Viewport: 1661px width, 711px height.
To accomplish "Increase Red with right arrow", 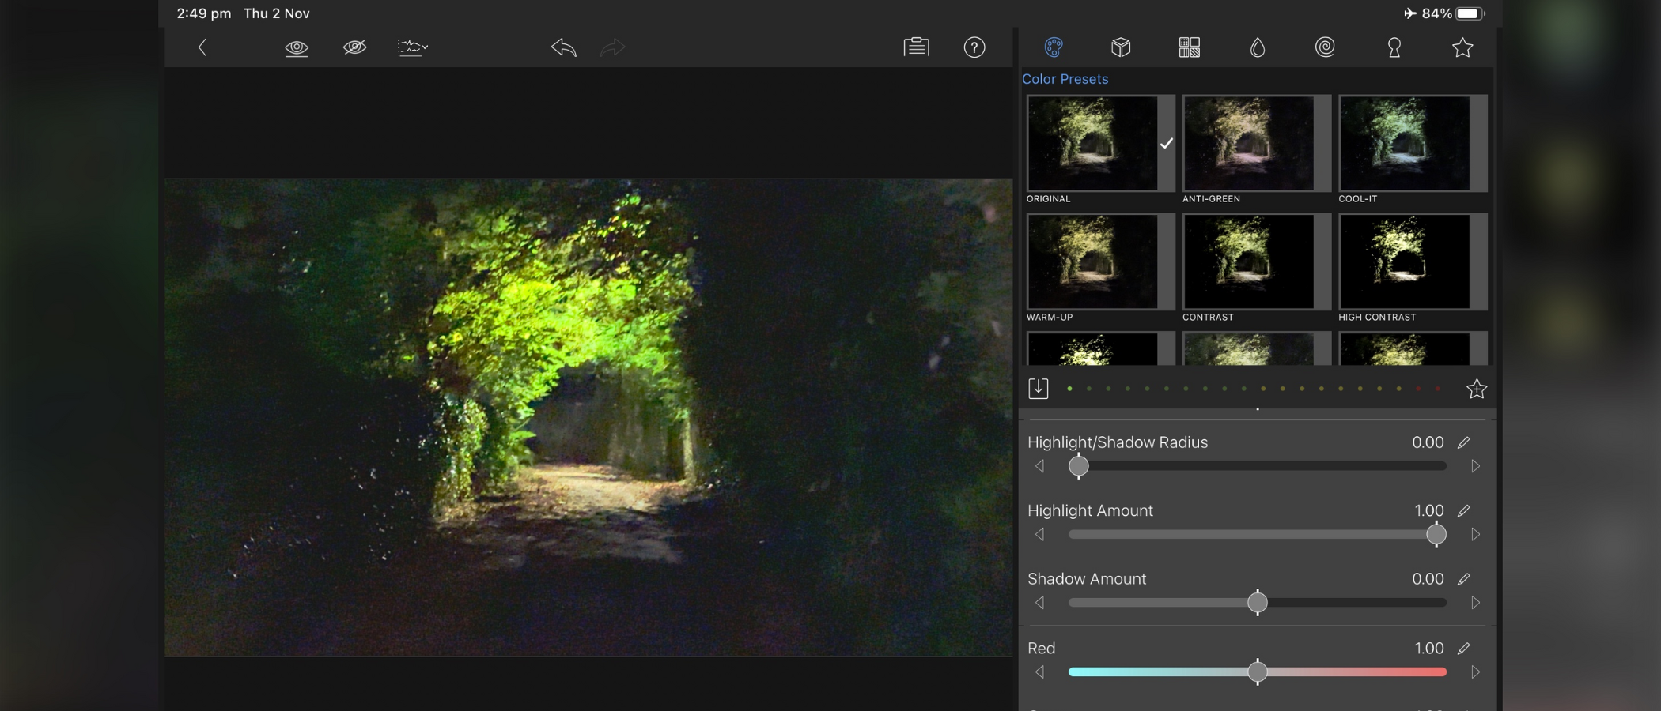I will (x=1475, y=672).
